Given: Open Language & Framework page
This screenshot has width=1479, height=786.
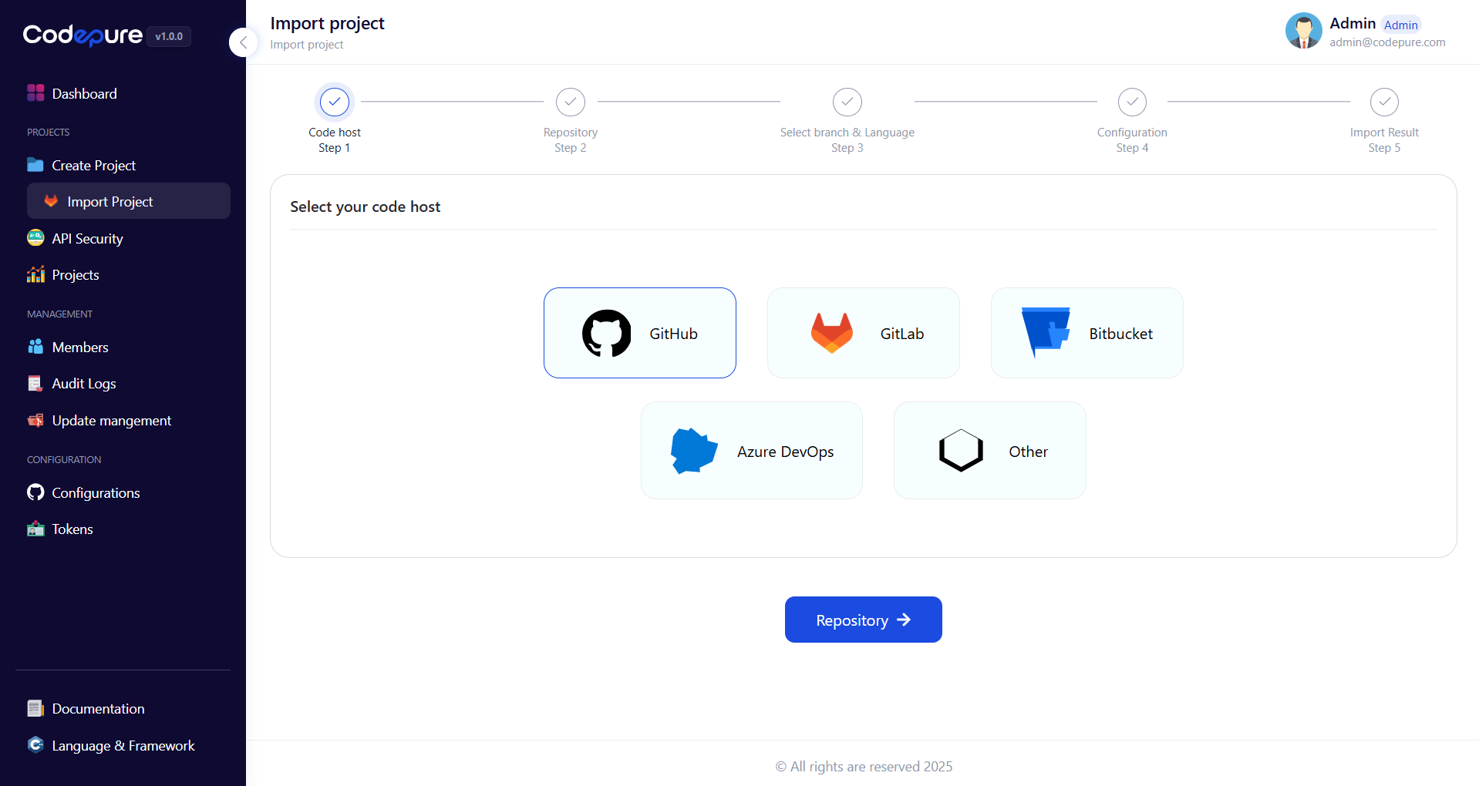Looking at the screenshot, I should [123, 745].
